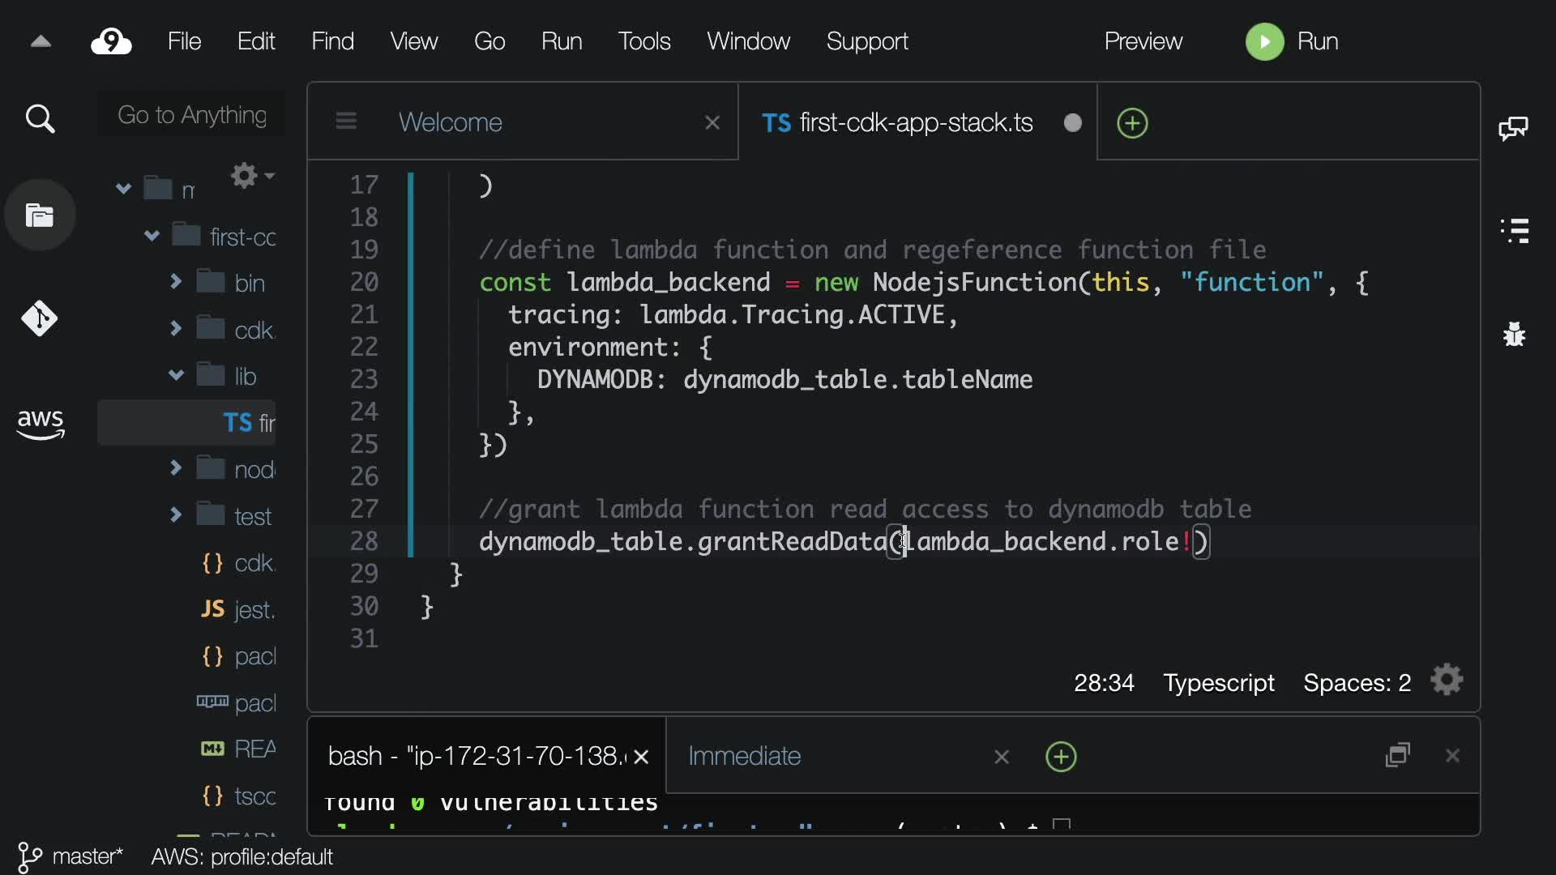Open editor preferences gear in status bar
Image resolution: width=1556 pixels, height=875 pixels.
point(1447,681)
